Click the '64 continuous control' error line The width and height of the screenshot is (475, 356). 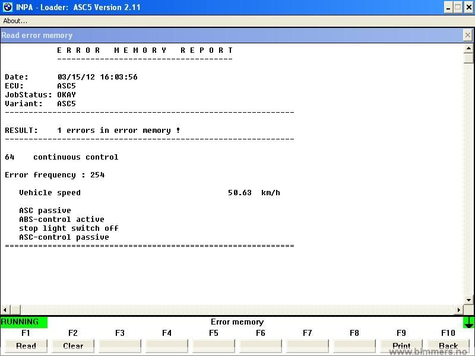(62, 157)
